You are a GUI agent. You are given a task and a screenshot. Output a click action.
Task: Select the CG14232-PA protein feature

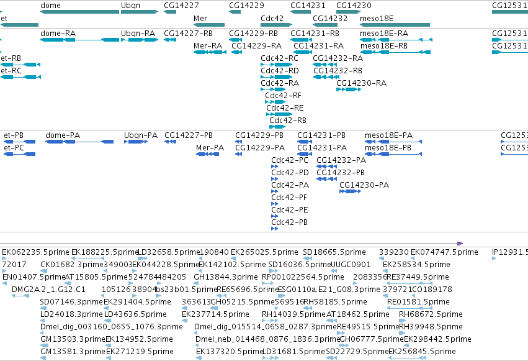click(x=326, y=167)
